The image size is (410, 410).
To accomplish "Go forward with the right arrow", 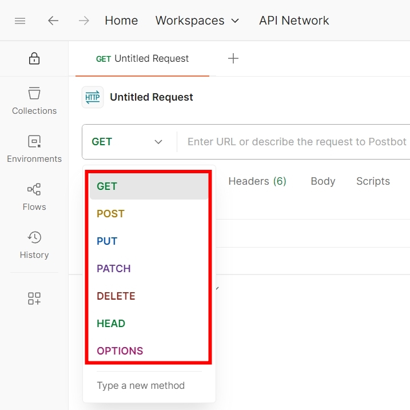I will tap(84, 21).
